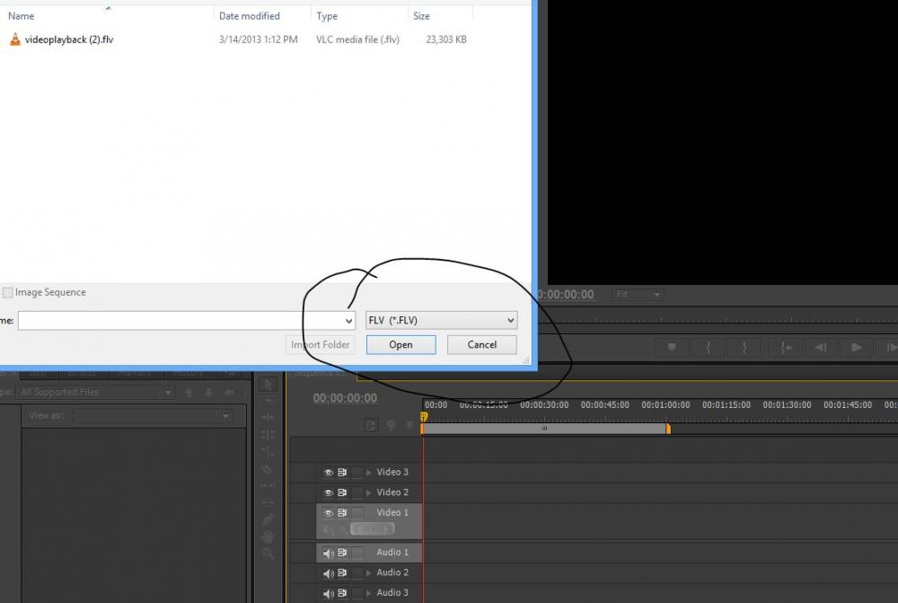Image resolution: width=898 pixels, height=603 pixels.
Task: Click Mark In brace button
Action: click(x=708, y=347)
